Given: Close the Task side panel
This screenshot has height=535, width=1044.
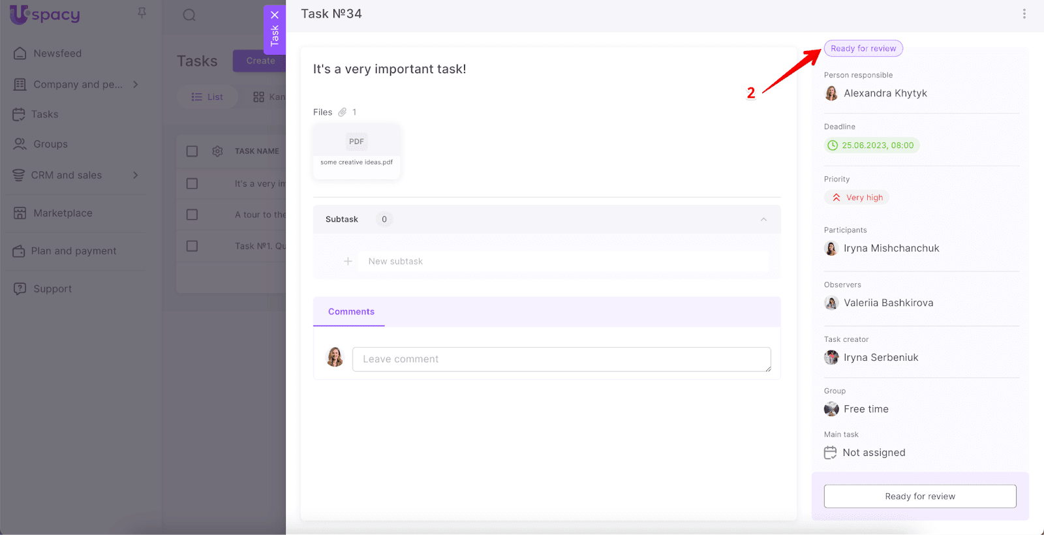Looking at the screenshot, I should pyautogui.click(x=275, y=15).
